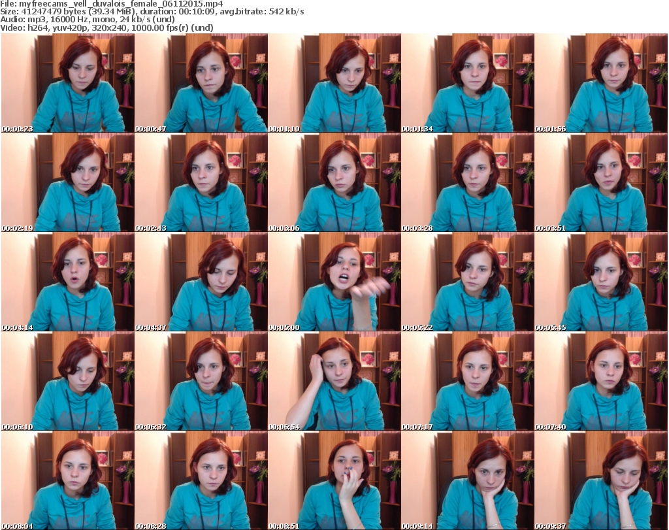The height and width of the screenshot is (530, 669).
Task: Click the thumbnail at timestamp 00:05:45
Action: click(601, 282)
